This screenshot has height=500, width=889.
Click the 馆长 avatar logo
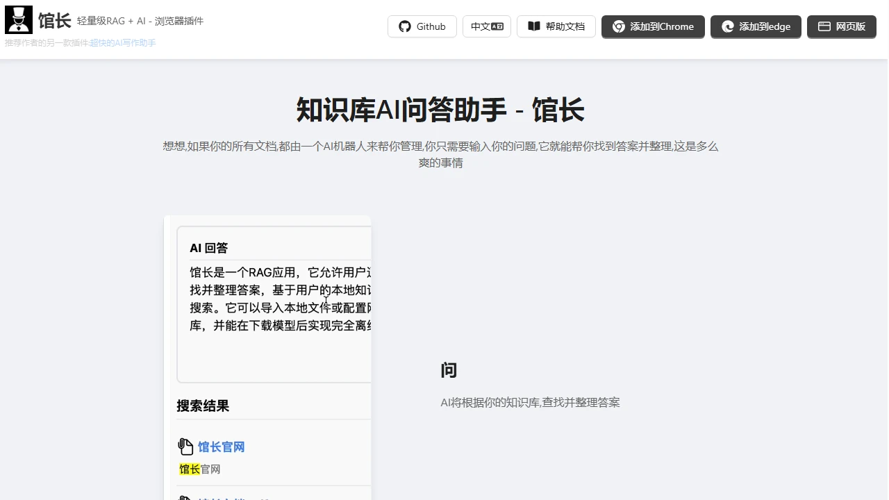click(x=19, y=20)
